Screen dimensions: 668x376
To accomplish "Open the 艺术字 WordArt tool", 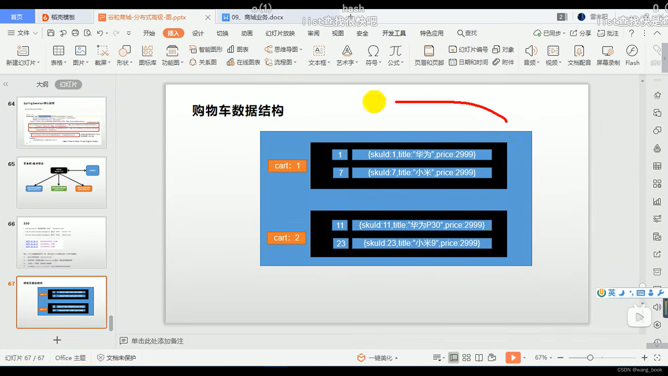I will (347, 55).
